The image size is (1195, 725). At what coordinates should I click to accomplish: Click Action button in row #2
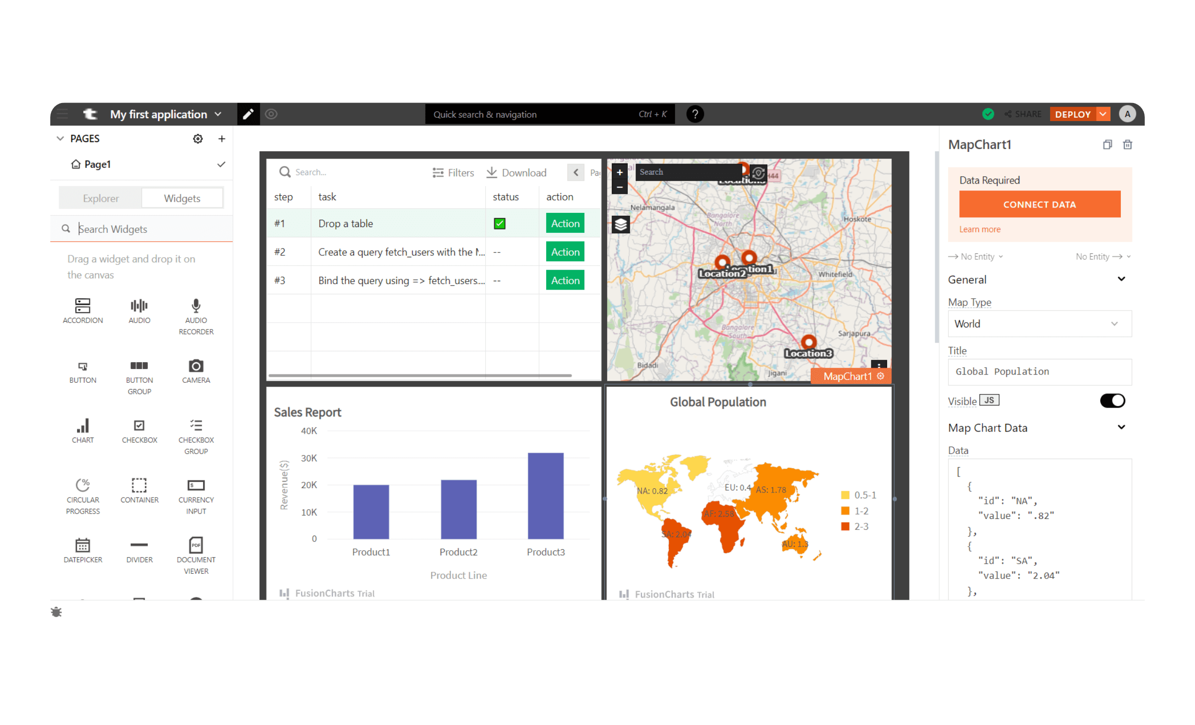coord(565,252)
